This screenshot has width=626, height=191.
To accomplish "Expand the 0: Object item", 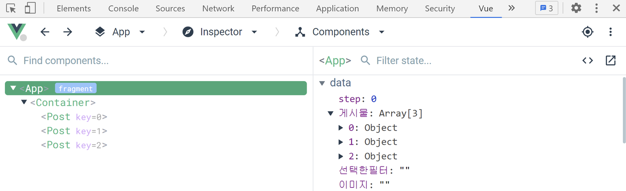I will (341, 128).
